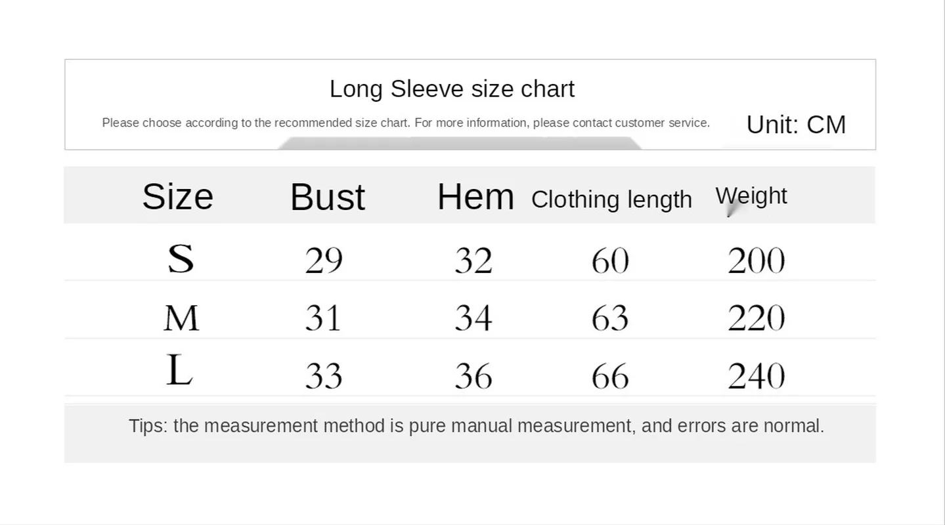Viewport: 945px width, 525px height.
Task: Select the "Hem" column header
Action: [x=475, y=197]
